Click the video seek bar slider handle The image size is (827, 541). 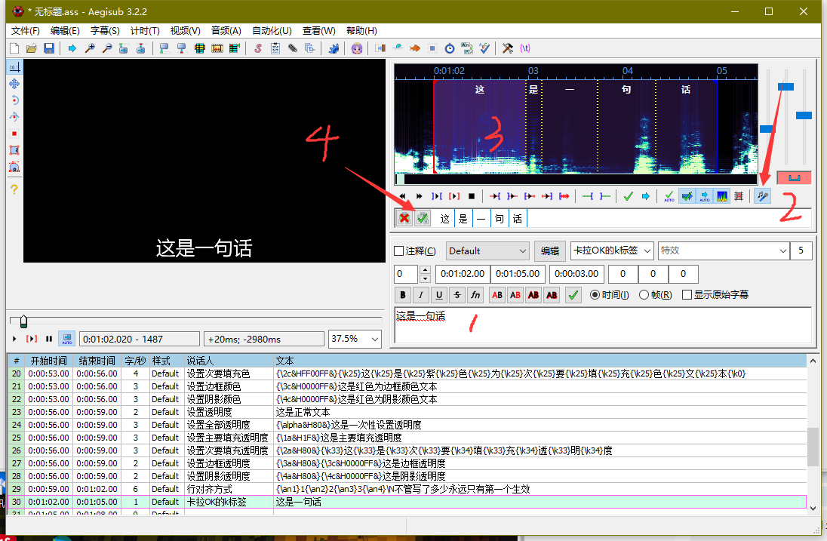point(23,322)
